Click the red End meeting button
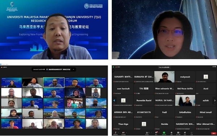 tap(213, 133)
